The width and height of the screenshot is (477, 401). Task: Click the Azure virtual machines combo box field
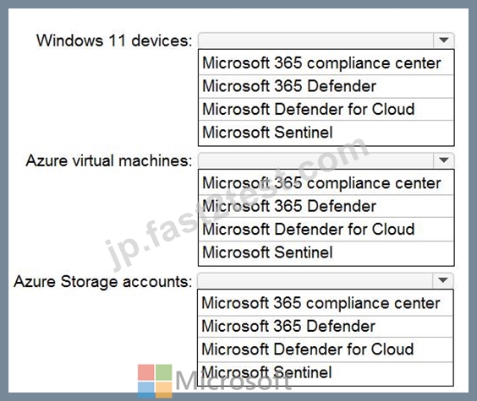[x=326, y=160]
